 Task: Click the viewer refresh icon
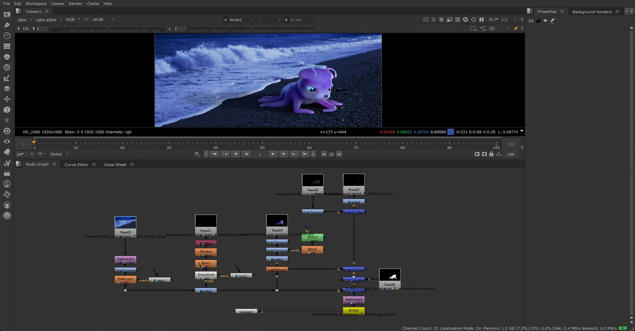pos(466,20)
